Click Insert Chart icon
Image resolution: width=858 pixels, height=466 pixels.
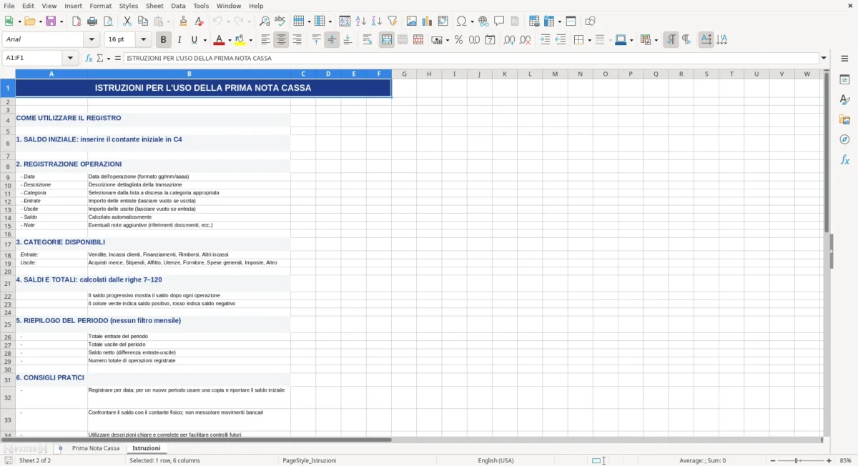tap(428, 21)
